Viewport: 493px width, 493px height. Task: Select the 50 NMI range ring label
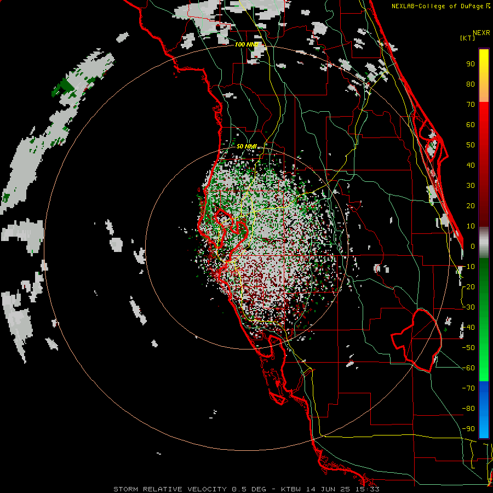coord(246,146)
